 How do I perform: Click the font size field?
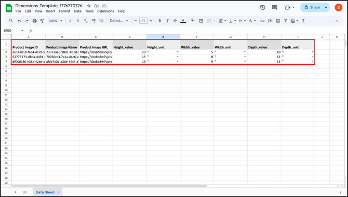[143, 21]
